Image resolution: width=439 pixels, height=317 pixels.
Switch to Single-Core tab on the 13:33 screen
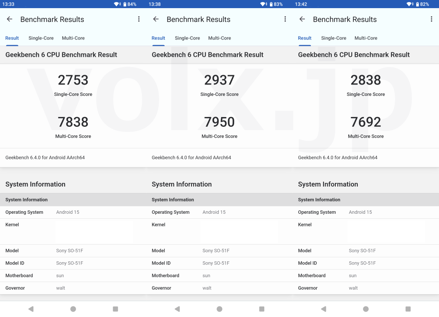point(41,38)
